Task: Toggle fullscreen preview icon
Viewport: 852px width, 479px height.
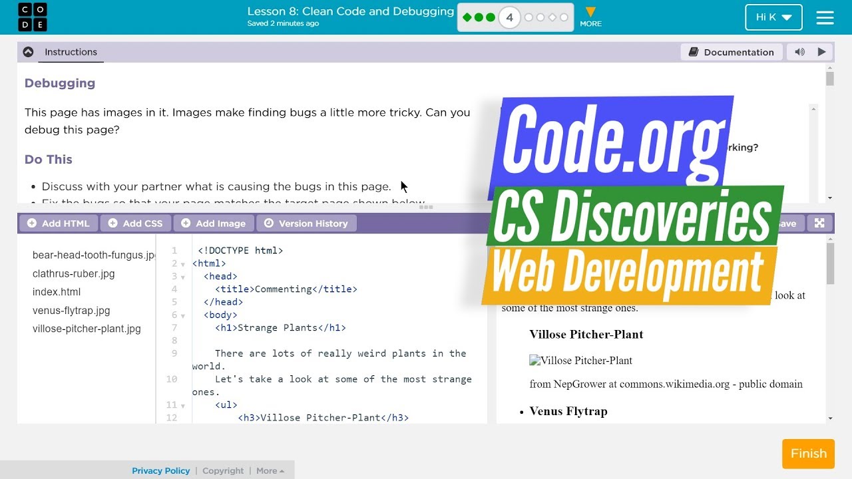Action: tap(820, 224)
